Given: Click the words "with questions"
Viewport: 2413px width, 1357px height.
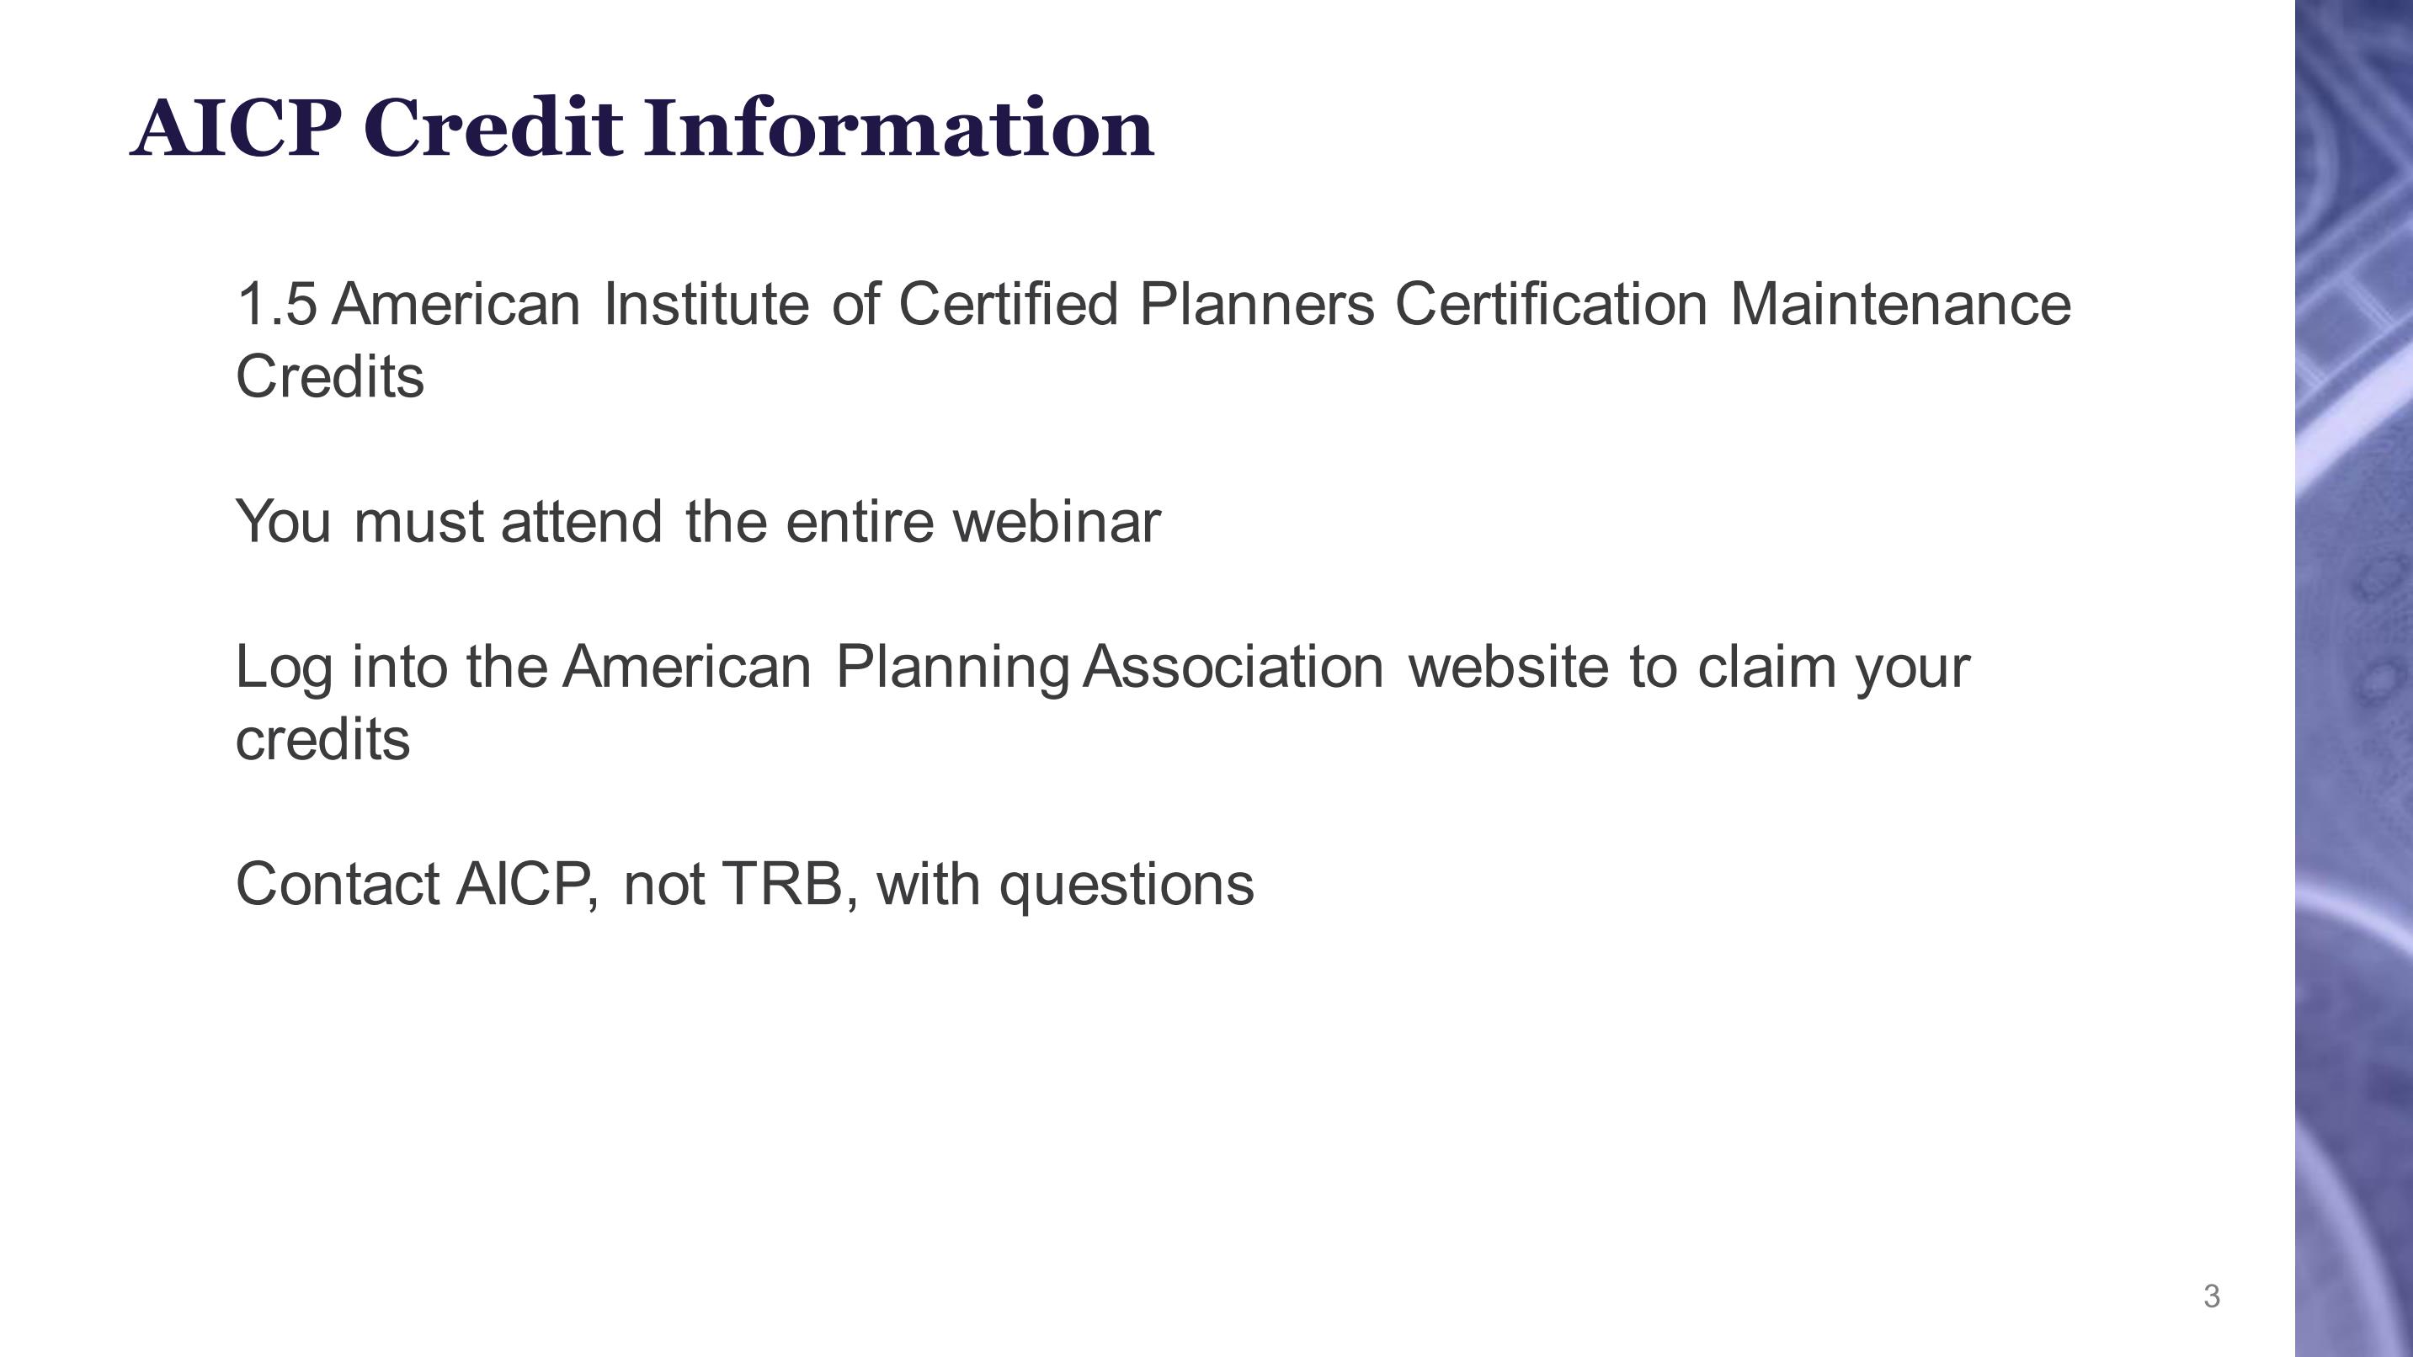Looking at the screenshot, I should (1065, 883).
